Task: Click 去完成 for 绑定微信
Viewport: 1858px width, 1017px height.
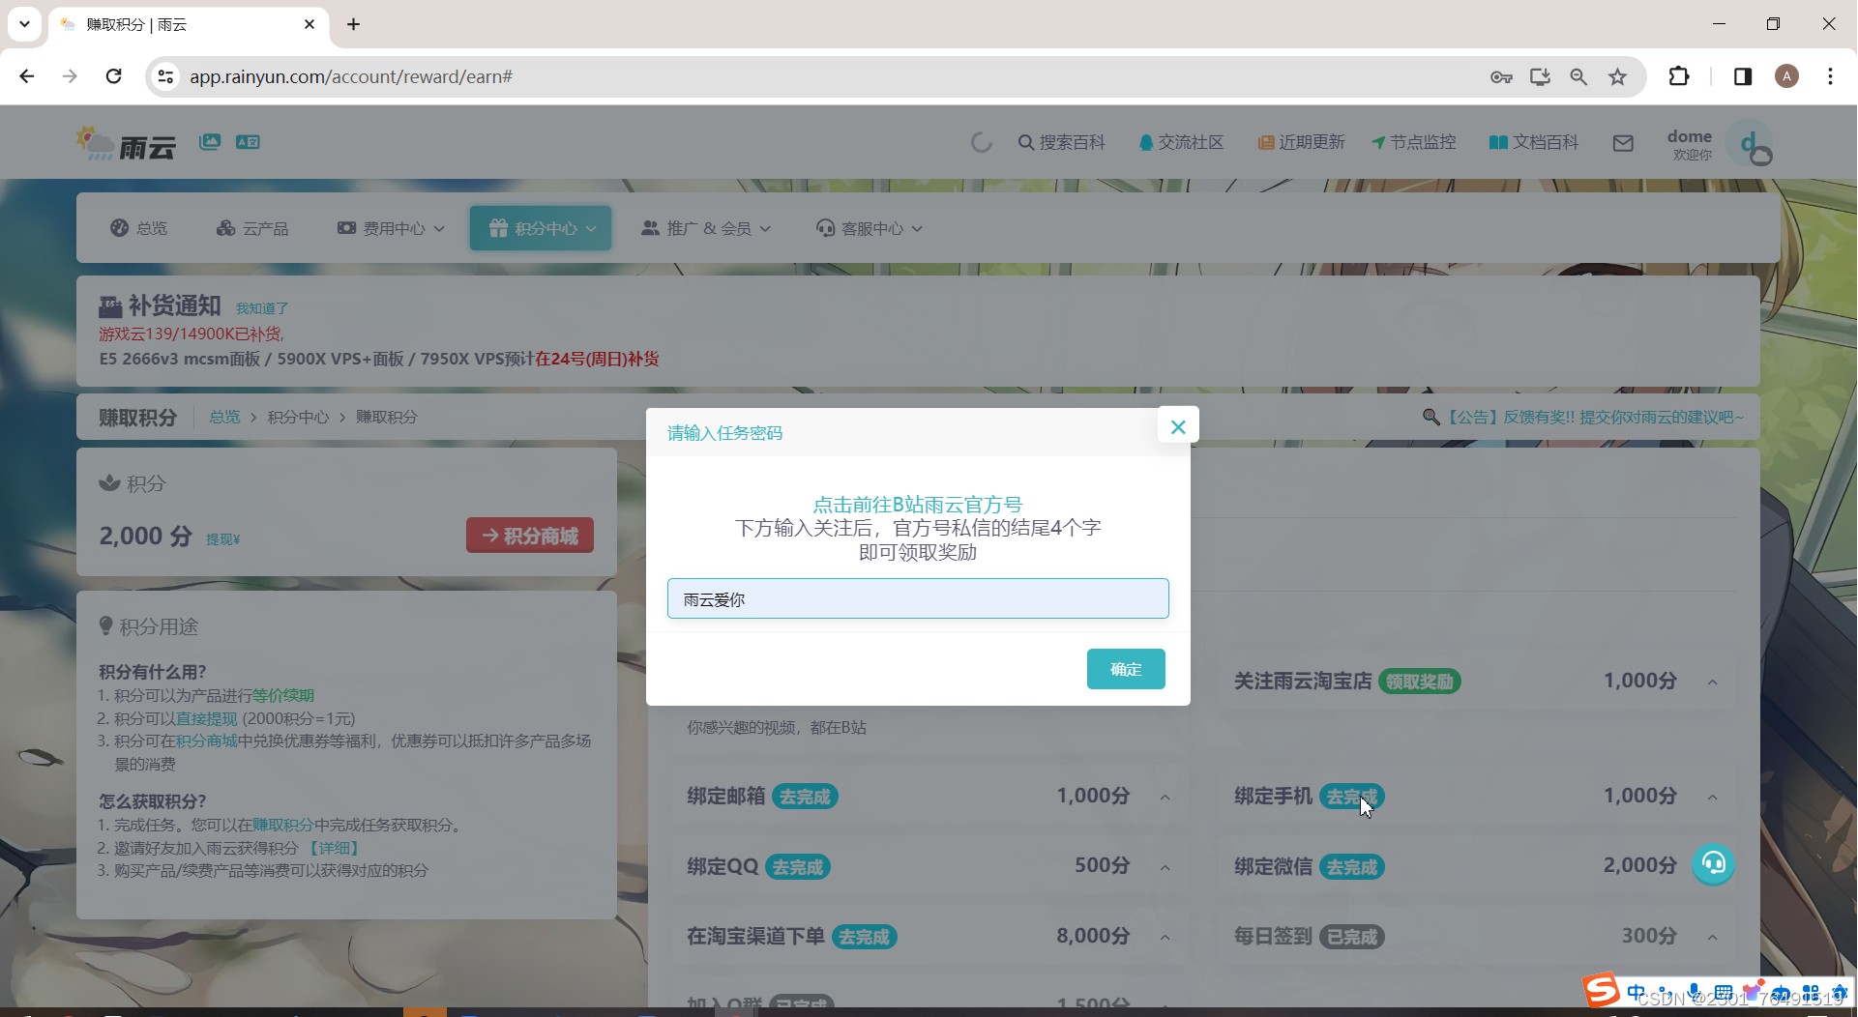Action: tap(1352, 867)
